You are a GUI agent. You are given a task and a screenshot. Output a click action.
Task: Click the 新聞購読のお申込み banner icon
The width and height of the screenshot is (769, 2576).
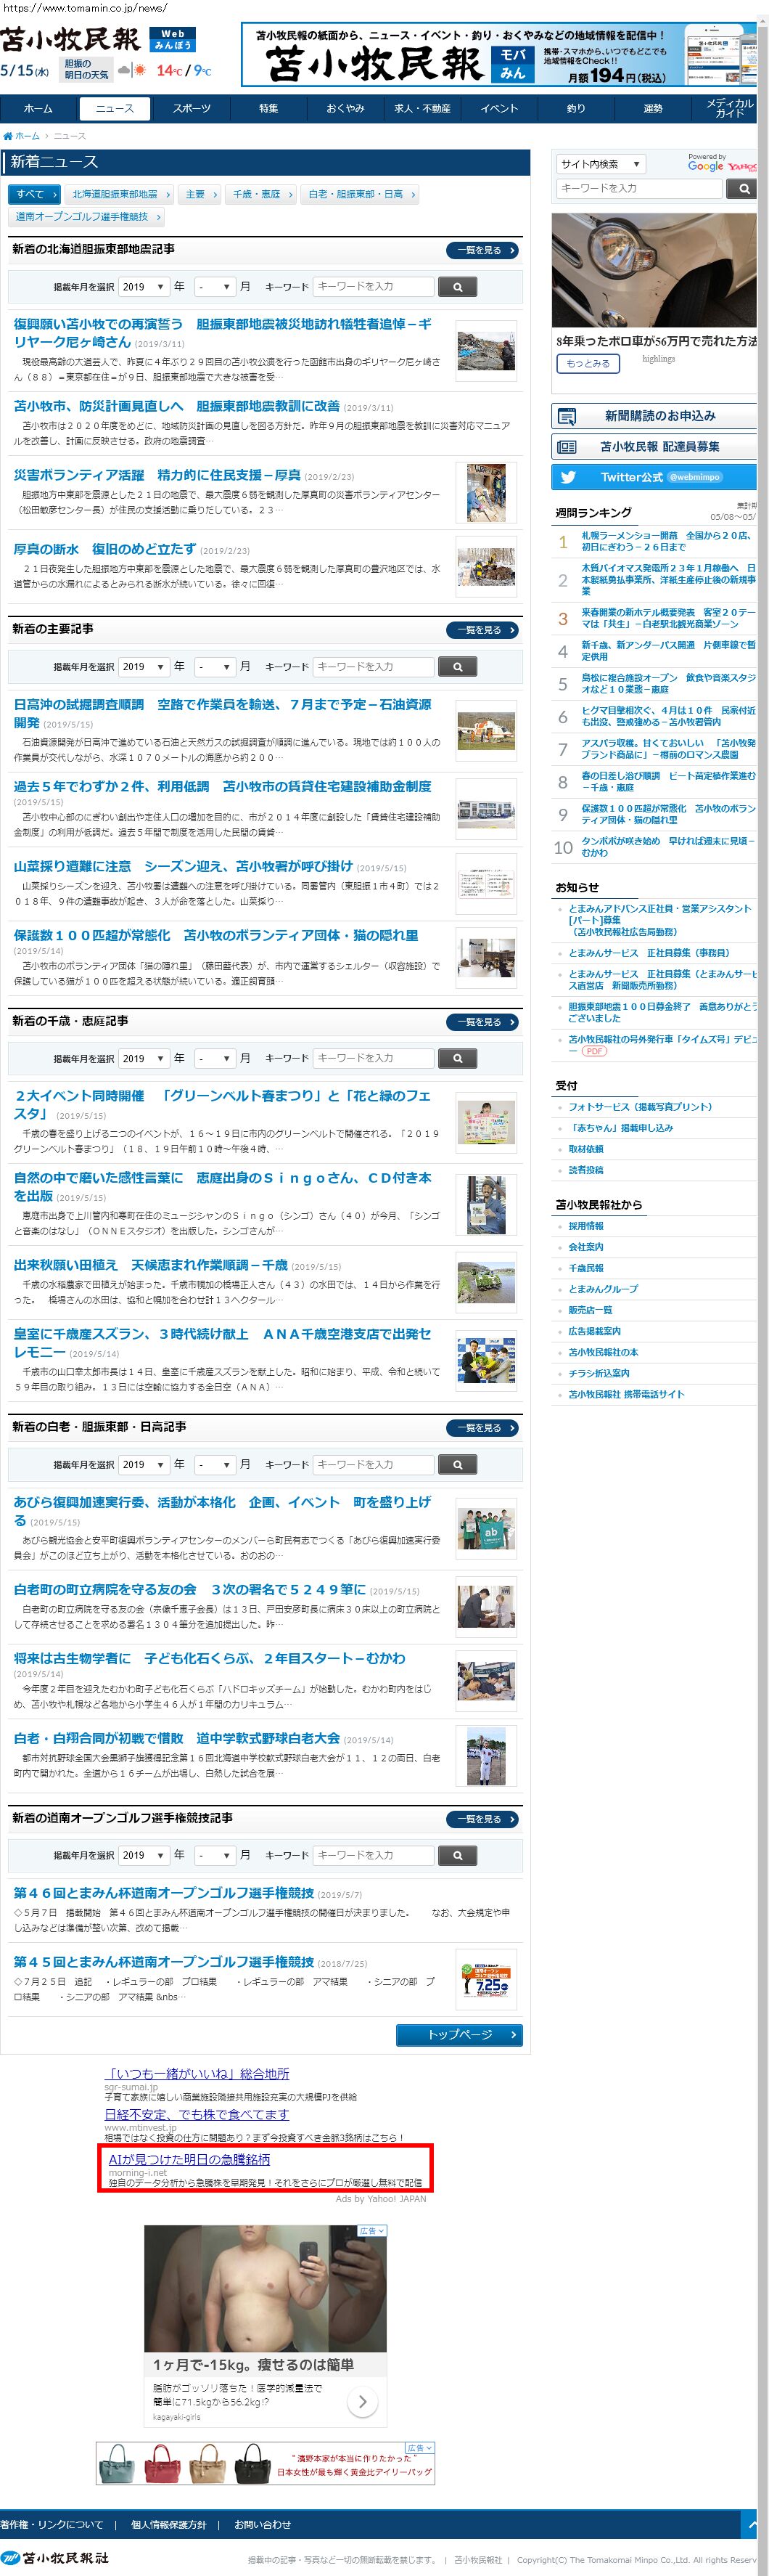(x=567, y=416)
